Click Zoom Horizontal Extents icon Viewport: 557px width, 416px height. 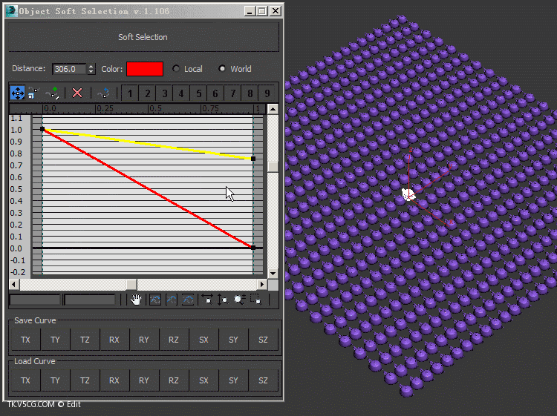(x=207, y=300)
